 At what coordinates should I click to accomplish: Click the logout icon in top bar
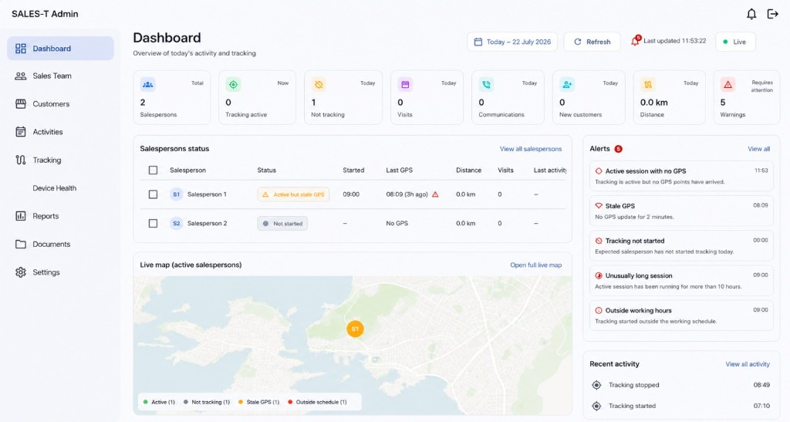point(772,14)
